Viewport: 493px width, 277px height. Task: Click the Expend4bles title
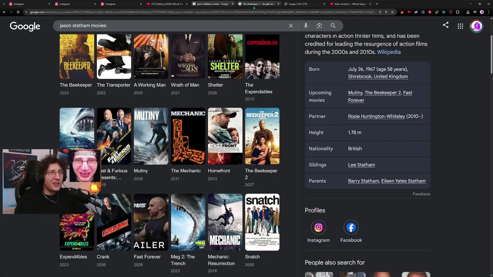point(73,257)
